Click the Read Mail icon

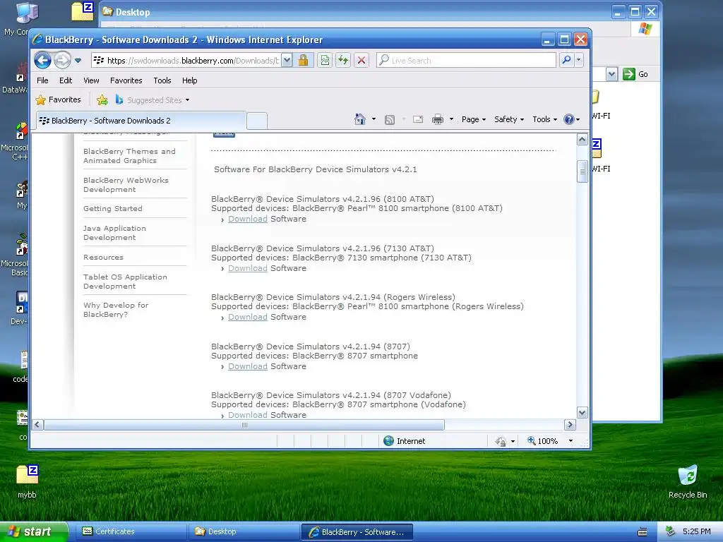click(418, 120)
